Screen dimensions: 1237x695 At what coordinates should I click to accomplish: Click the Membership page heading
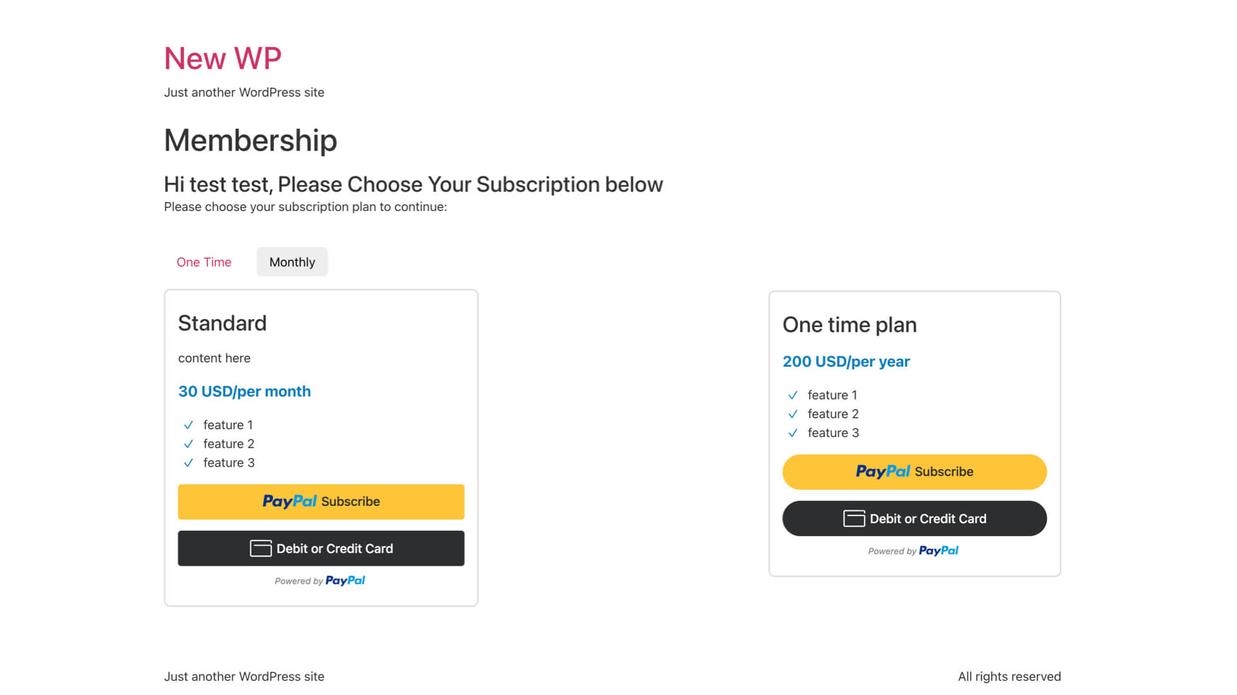[x=250, y=140]
